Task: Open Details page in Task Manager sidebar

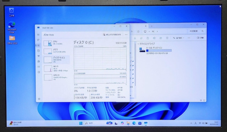Action: [39, 67]
